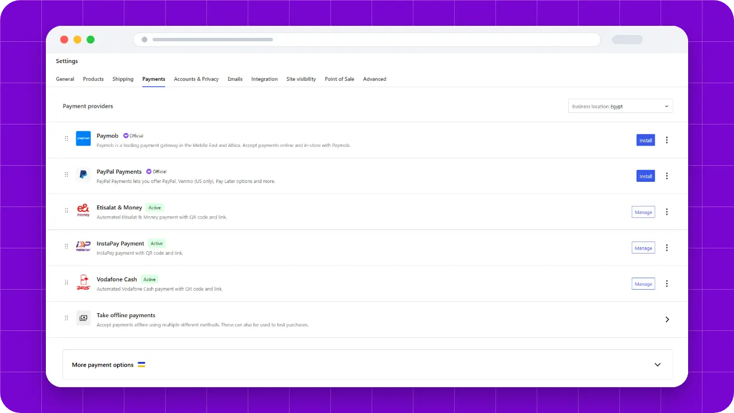Click drag handle beside PayPal Payments

point(67,174)
